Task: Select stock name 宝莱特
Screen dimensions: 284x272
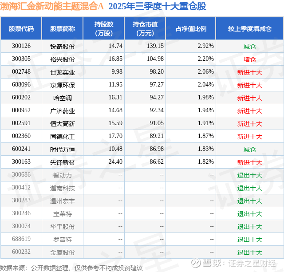Action: coord(63,214)
